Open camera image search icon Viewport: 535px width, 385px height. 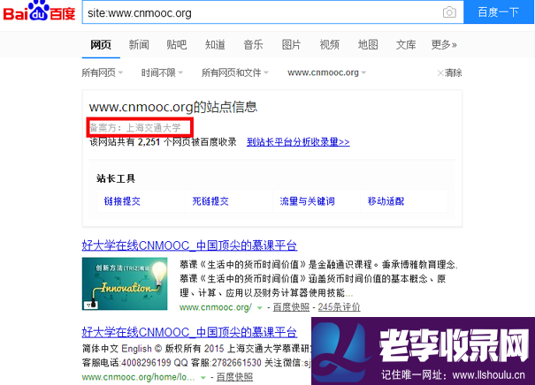(x=449, y=12)
